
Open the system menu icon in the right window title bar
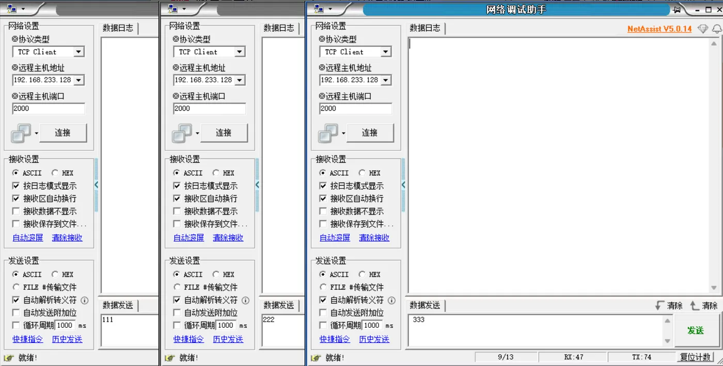pyautogui.click(x=319, y=9)
